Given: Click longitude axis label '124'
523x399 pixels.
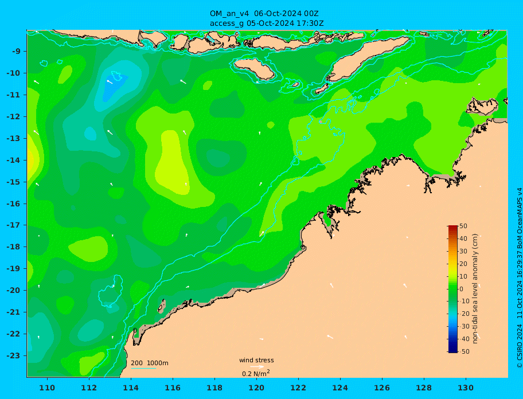Looking at the screenshot, I should point(340,388).
